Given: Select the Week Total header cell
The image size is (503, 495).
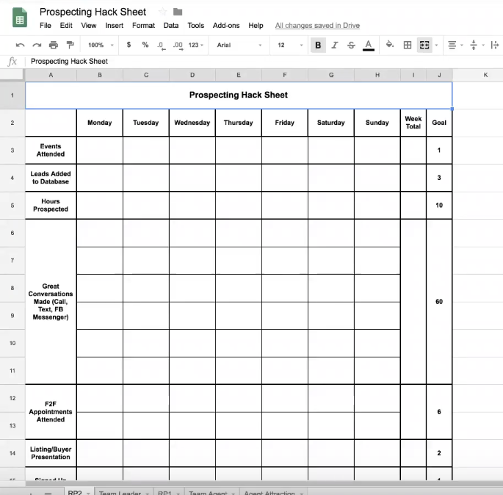Looking at the screenshot, I should [413, 123].
